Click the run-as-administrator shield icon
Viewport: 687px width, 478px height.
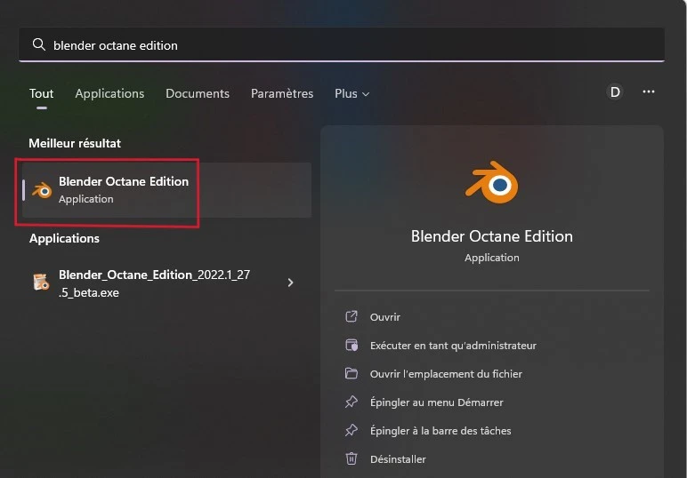coord(352,345)
